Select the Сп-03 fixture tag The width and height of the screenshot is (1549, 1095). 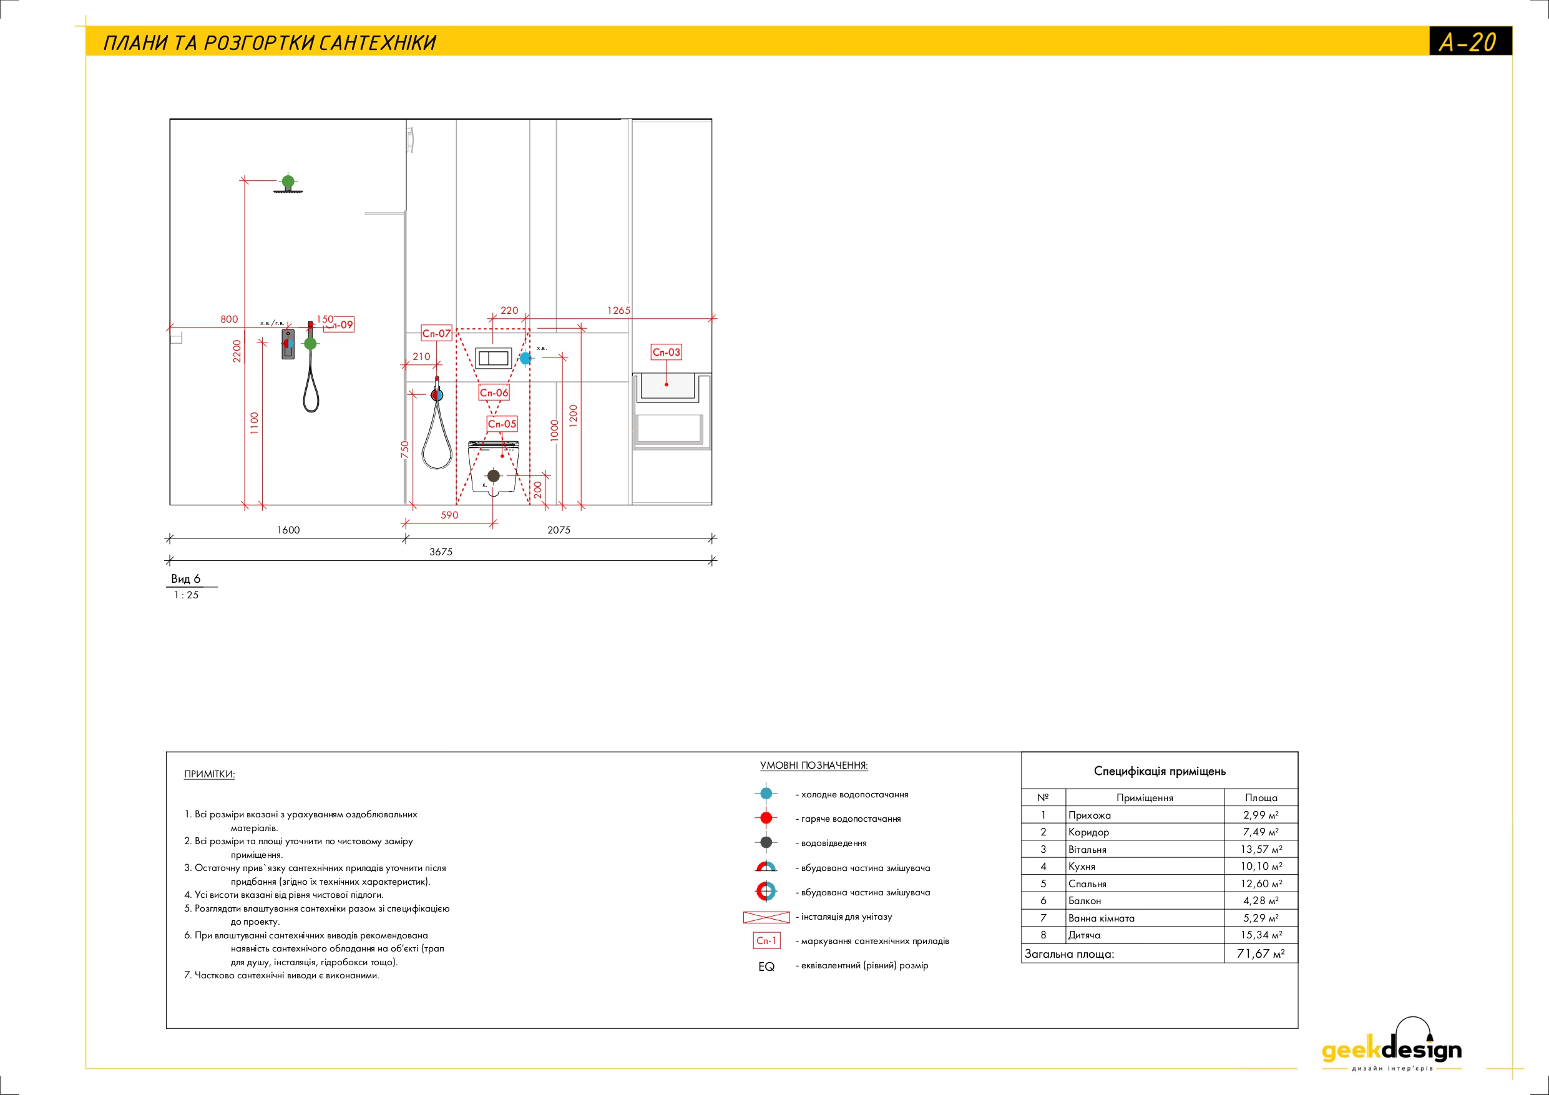pyautogui.click(x=667, y=352)
